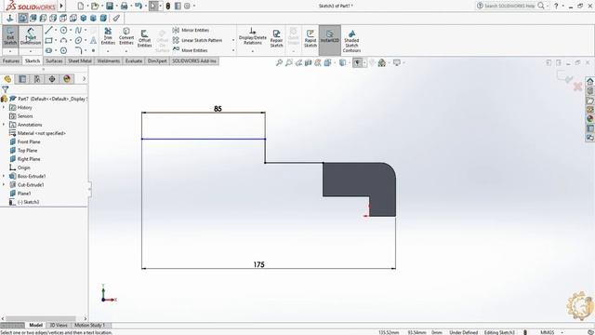The height and width of the screenshot is (335, 595).
Task: Click the Zoom to Fit icon
Action: (279, 62)
